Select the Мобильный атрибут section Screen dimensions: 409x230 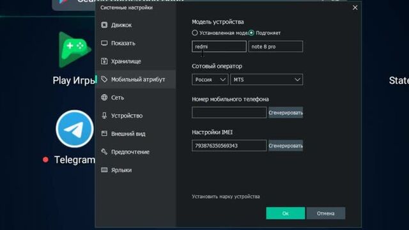[135, 79]
